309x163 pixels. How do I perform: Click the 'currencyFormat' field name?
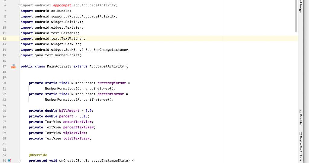pos(112,83)
